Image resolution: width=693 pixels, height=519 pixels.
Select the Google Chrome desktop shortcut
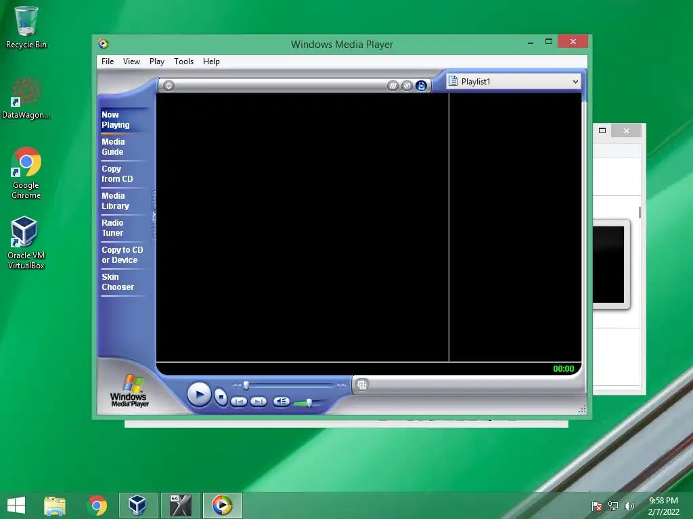click(x=26, y=173)
